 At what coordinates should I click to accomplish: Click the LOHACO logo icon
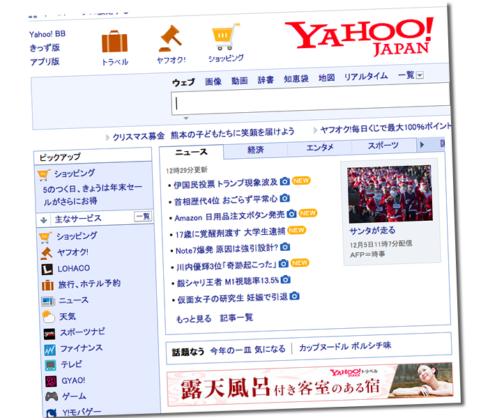tap(47, 270)
